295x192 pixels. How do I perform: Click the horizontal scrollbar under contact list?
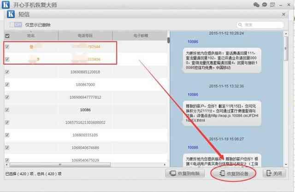tap(60, 164)
